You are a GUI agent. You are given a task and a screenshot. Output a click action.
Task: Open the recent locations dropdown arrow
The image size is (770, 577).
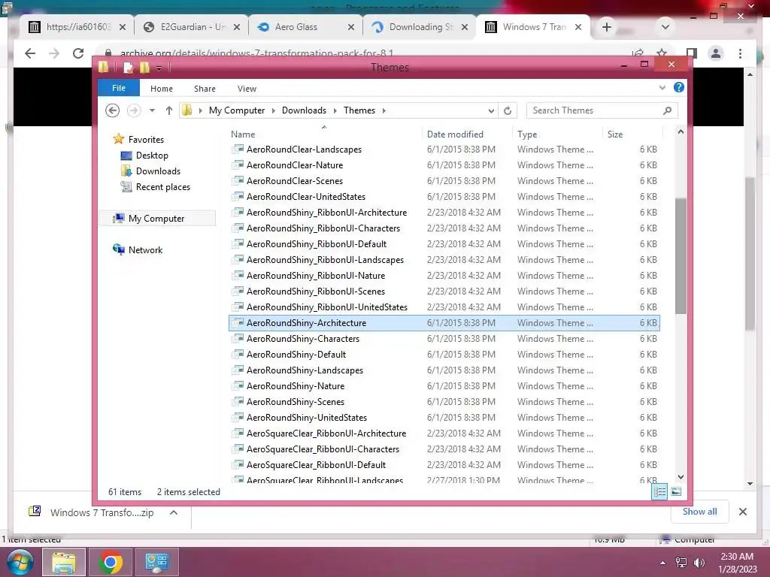pyautogui.click(x=152, y=110)
